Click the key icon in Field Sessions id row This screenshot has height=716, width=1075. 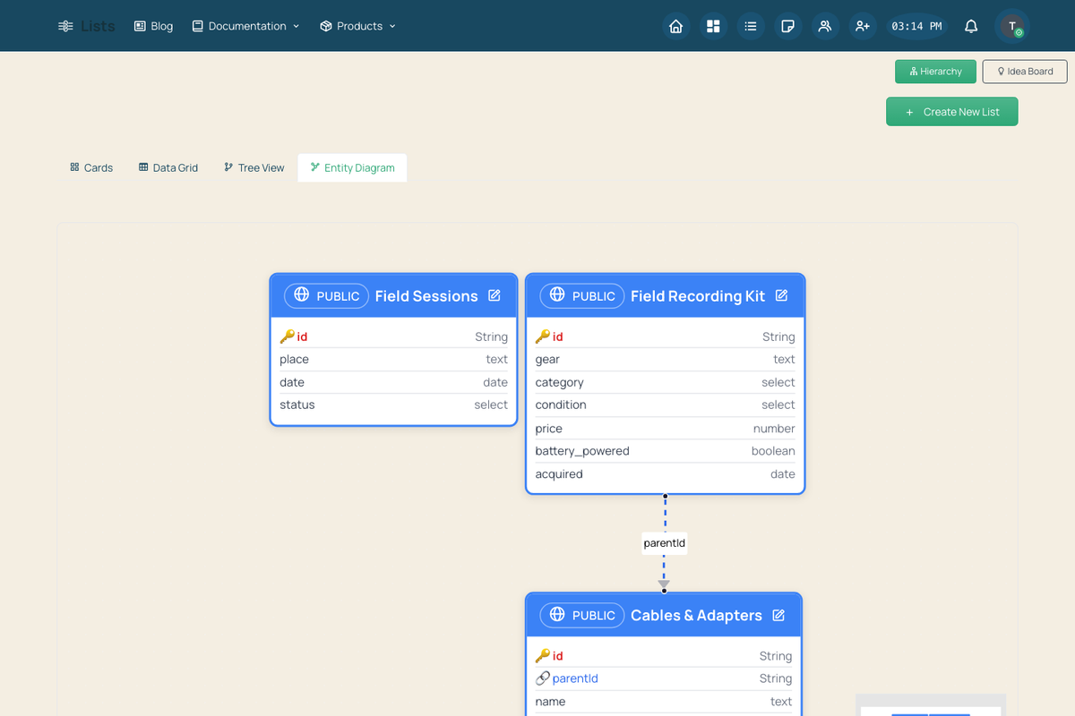coord(287,337)
